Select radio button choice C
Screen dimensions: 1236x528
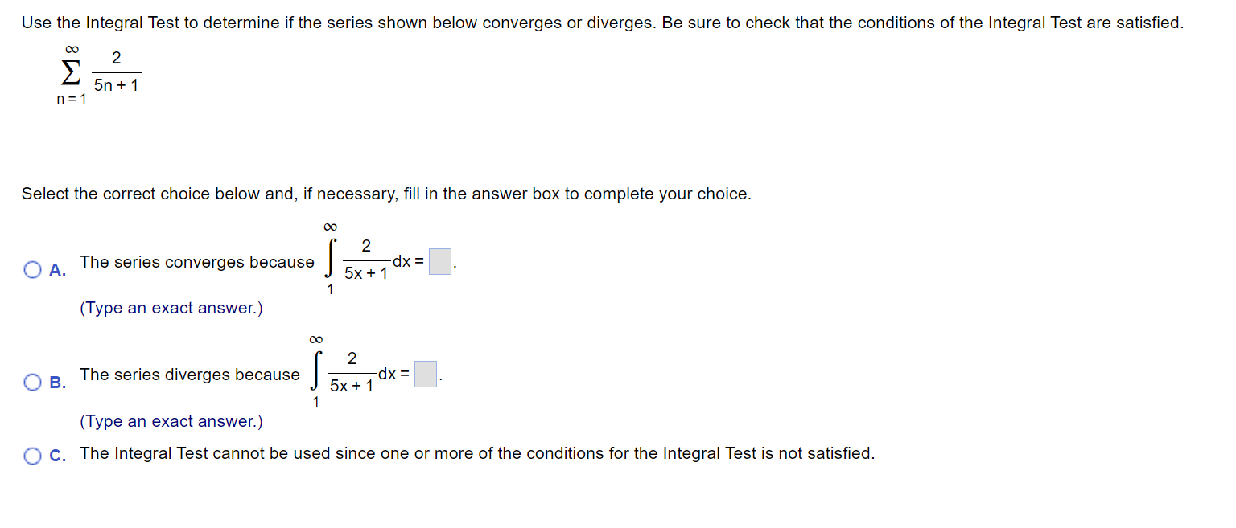click(32, 455)
